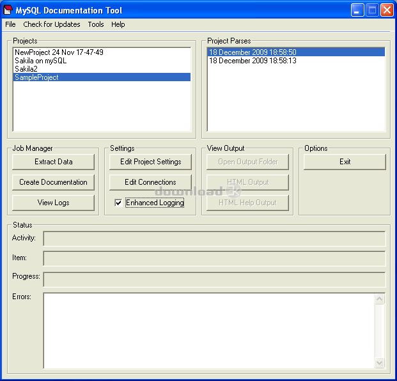Open the File menu
The image size is (397, 381).
pyautogui.click(x=10, y=24)
